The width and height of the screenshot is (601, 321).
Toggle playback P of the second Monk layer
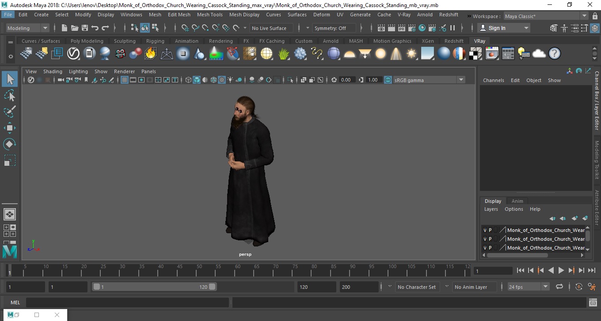point(490,239)
